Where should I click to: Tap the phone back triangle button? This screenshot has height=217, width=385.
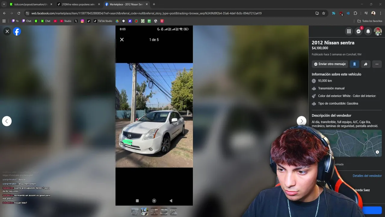pyautogui.click(x=171, y=201)
